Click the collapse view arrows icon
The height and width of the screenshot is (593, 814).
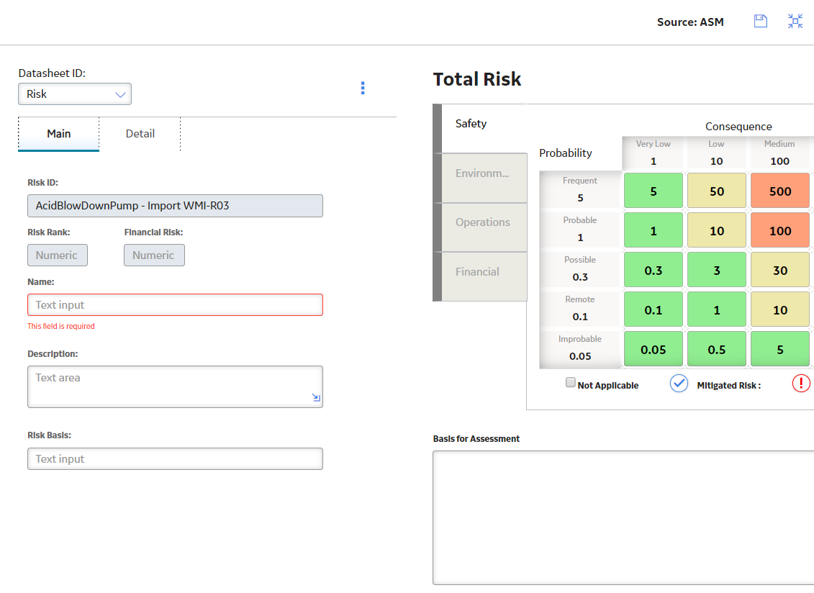[x=795, y=22]
